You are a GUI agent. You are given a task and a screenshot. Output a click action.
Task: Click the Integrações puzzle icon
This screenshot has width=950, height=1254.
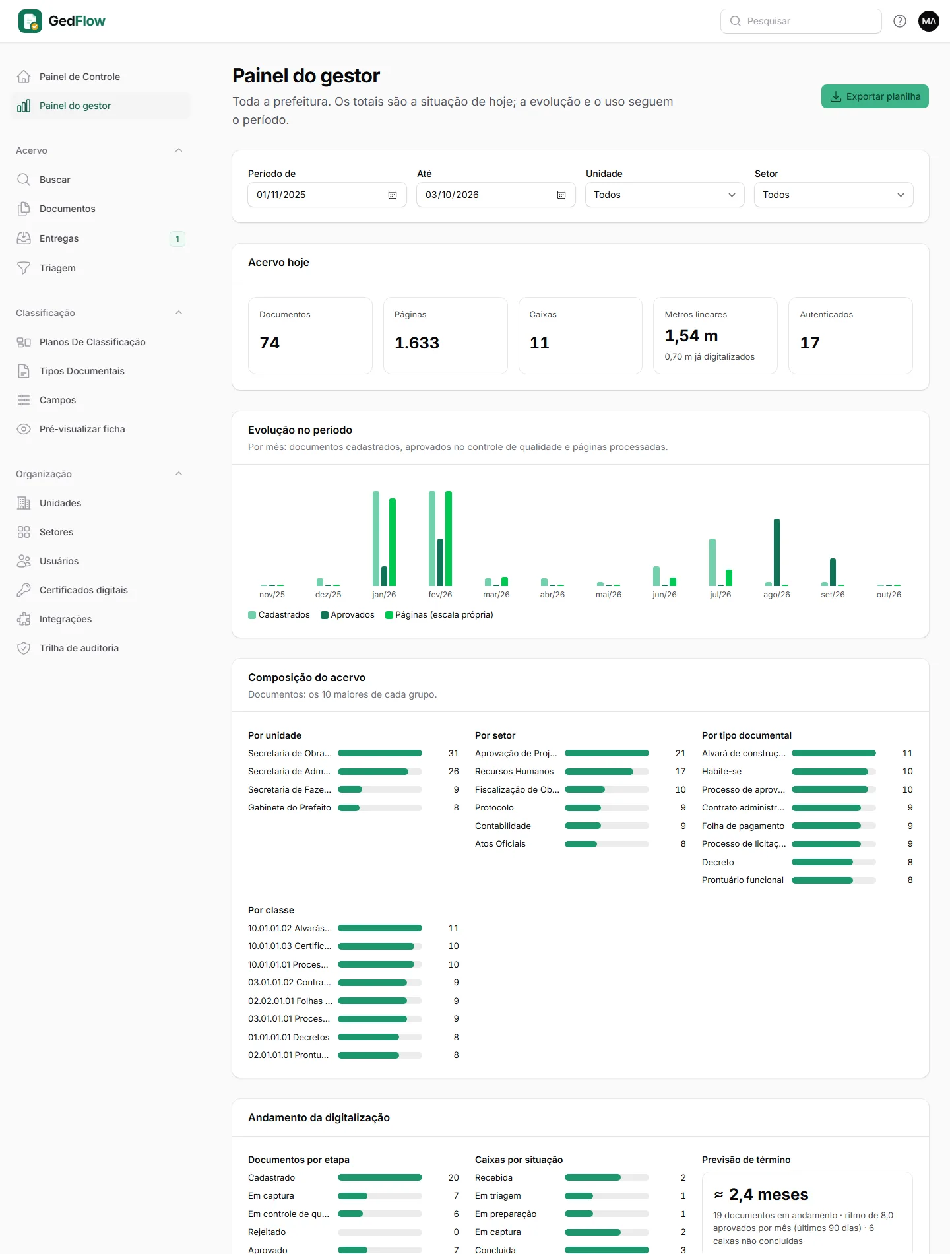coord(24,619)
